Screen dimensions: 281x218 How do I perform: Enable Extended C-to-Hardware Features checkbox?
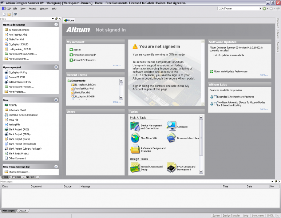(215, 97)
